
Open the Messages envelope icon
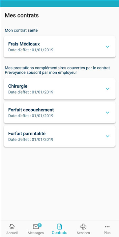(36, 227)
